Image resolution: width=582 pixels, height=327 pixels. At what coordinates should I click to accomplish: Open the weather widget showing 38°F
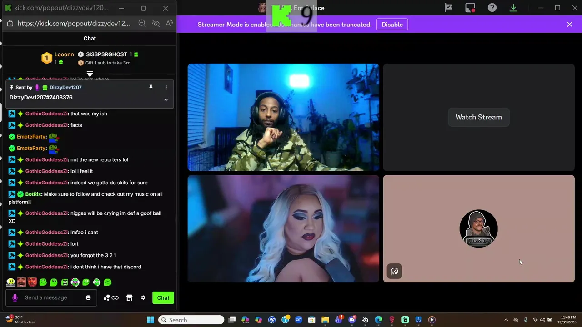click(20, 320)
